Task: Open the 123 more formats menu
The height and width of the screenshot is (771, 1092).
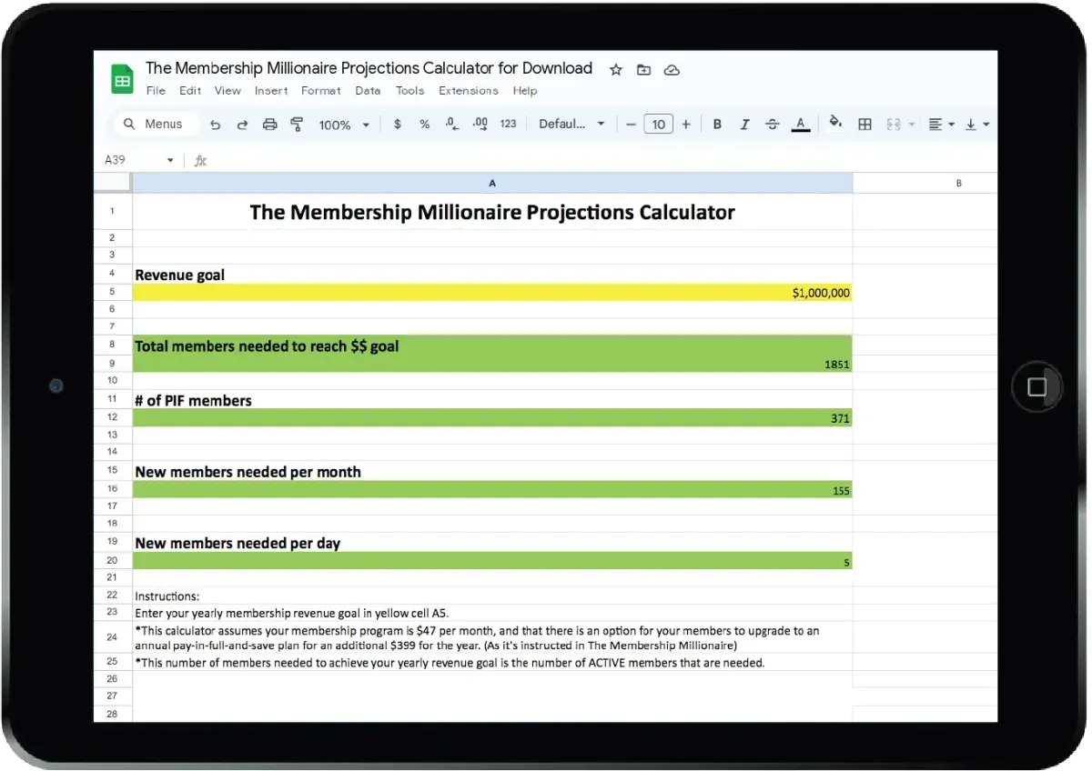Action: 508,125
